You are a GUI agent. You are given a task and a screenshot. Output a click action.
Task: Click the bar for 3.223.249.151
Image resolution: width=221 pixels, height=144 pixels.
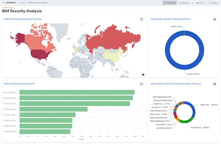click(46, 120)
